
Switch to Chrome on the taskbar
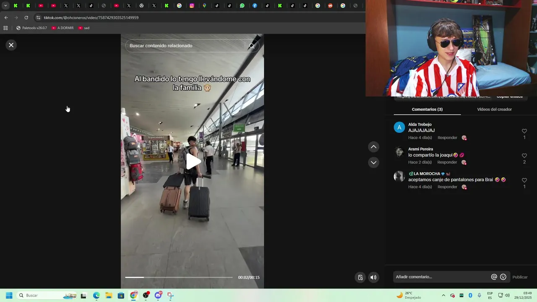pos(133,295)
